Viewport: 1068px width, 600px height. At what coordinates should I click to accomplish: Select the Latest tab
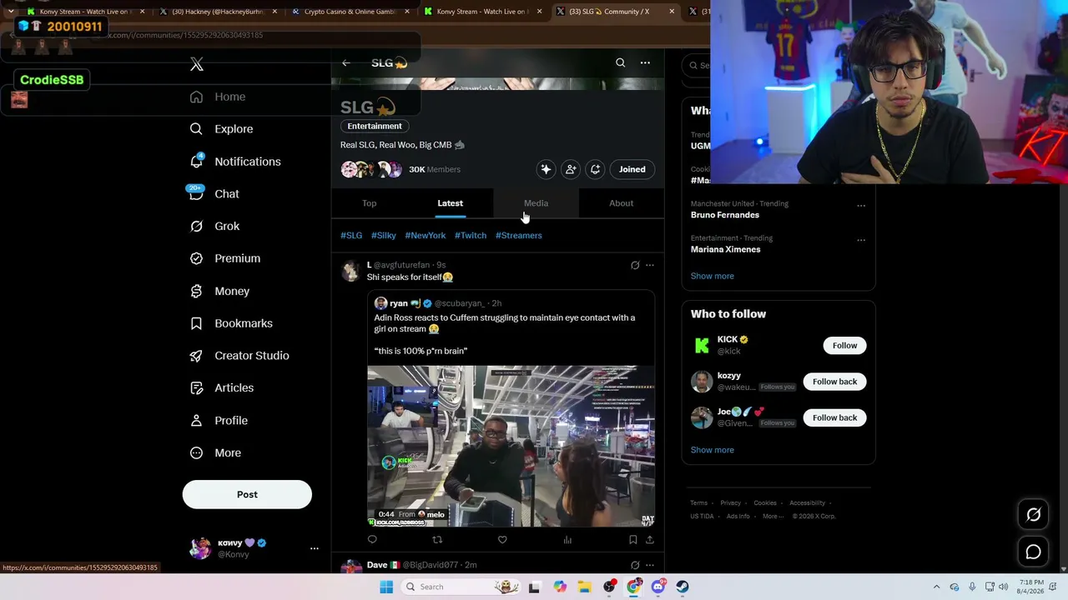point(450,203)
